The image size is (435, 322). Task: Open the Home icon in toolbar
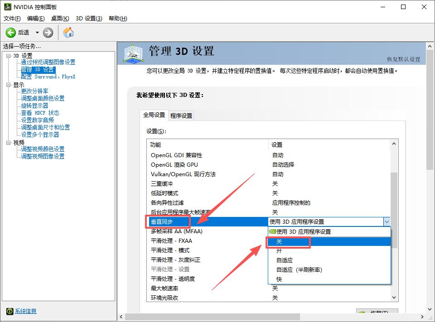pyautogui.click(x=68, y=33)
